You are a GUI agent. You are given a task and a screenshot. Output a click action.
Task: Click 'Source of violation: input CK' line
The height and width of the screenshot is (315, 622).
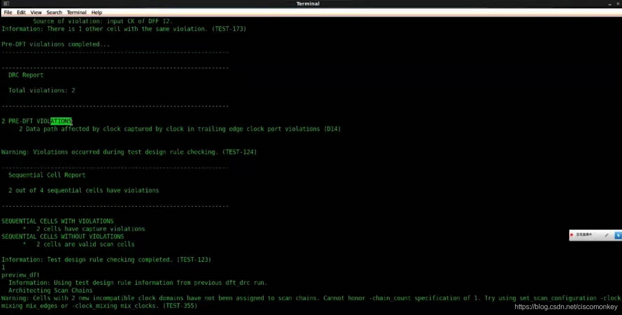pos(103,21)
